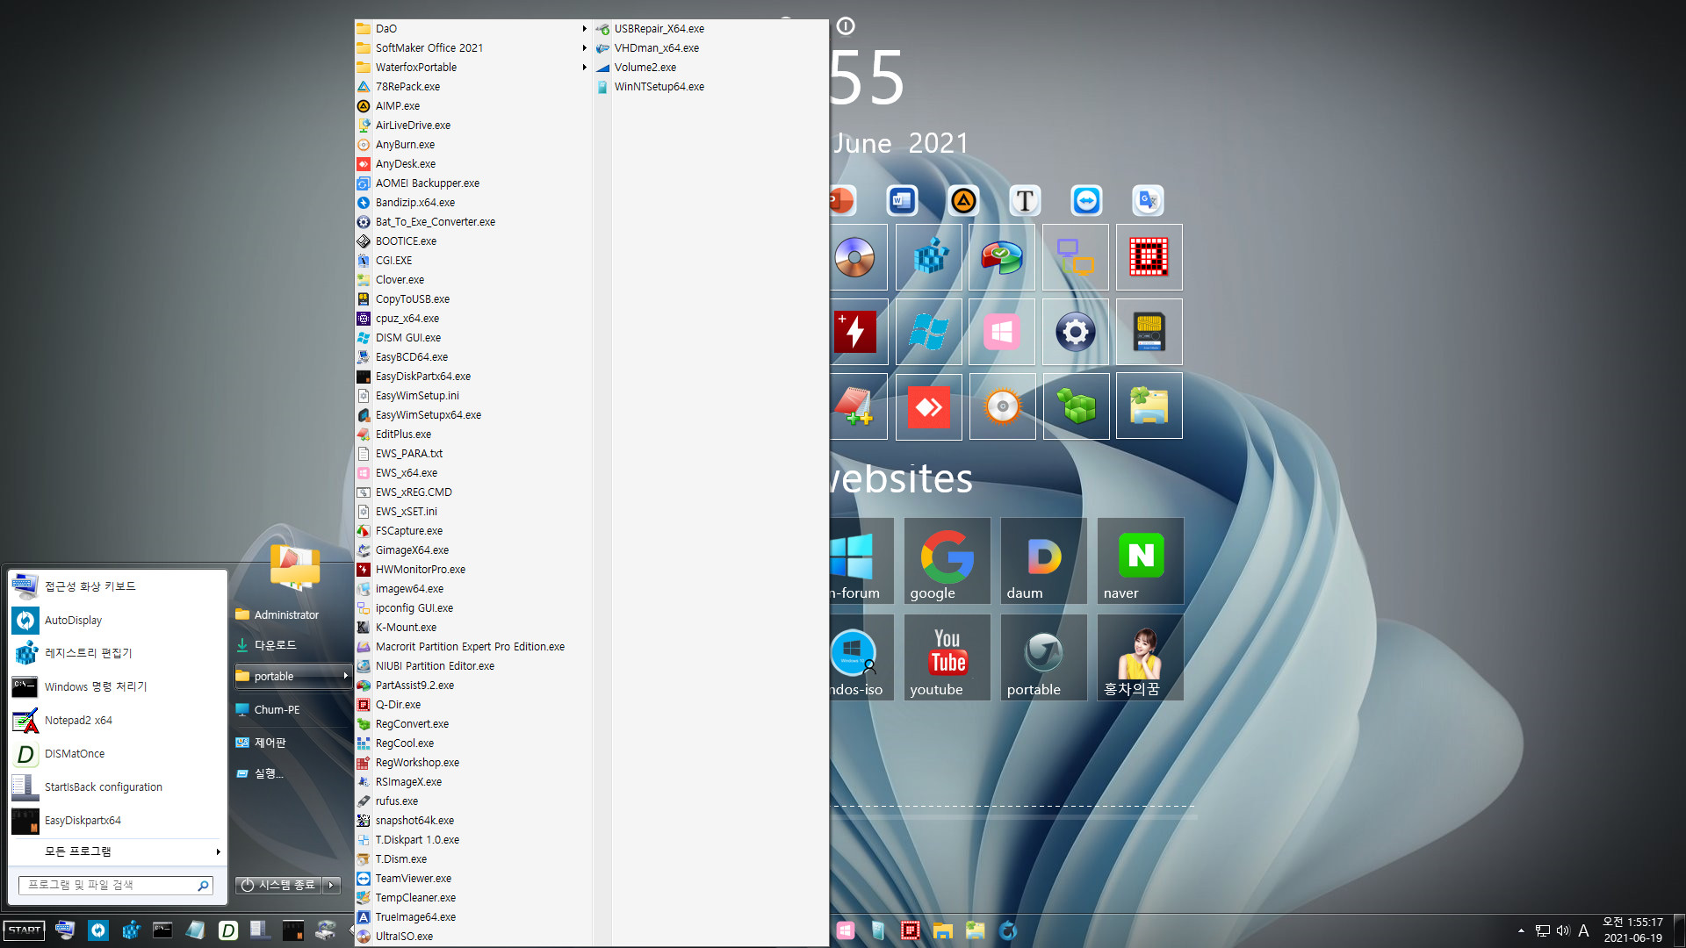
Task: Click the START button on taskbar
Action: 25,930
